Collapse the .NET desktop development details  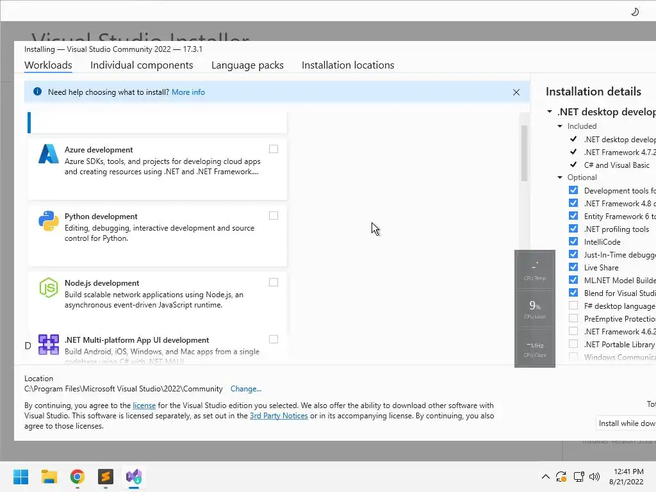pyautogui.click(x=549, y=111)
